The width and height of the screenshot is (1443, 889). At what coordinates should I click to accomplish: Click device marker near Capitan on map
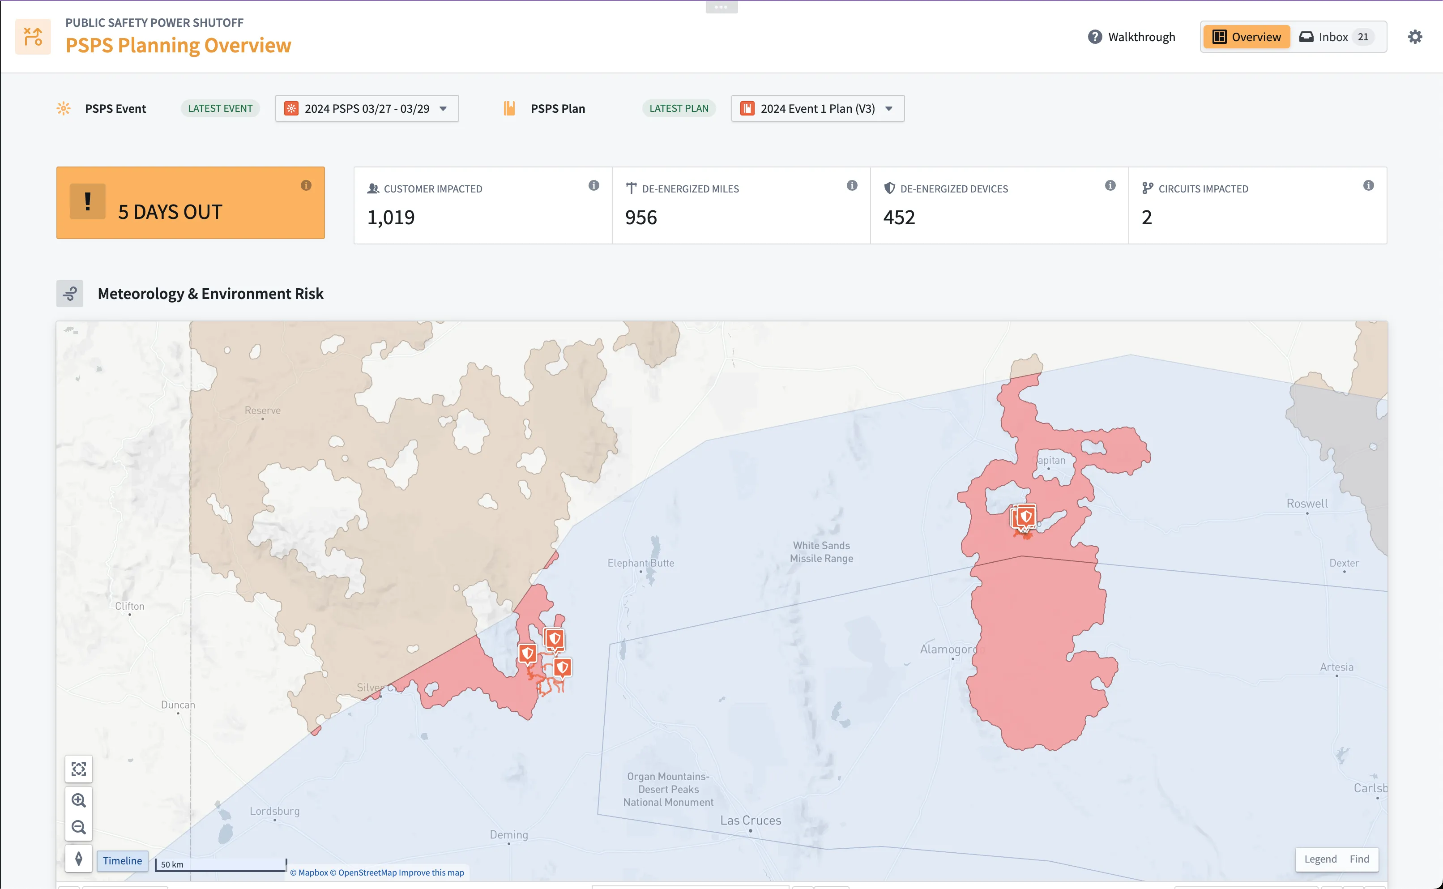(x=1026, y=517)
